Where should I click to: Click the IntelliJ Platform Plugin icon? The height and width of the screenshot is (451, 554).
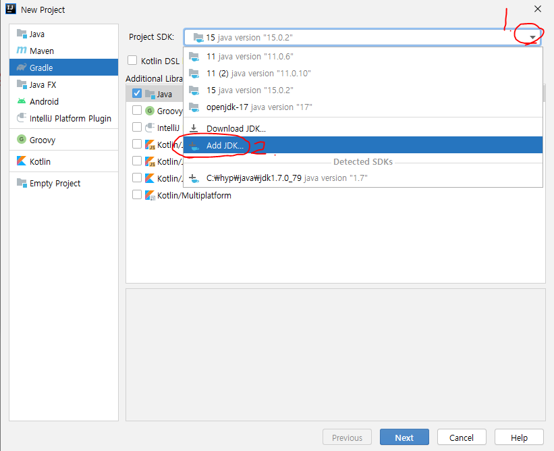pyautogui.click(x=22, y=117)
